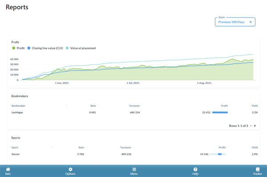The width and height of the screenshot is (267, 177).
Task: Go to next bookmakers page arrow
Action: [x=255, y=126]
